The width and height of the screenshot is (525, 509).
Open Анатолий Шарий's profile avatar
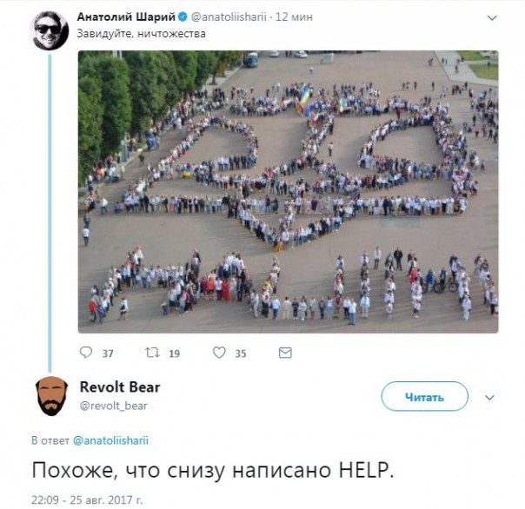[x=50, y=30]
